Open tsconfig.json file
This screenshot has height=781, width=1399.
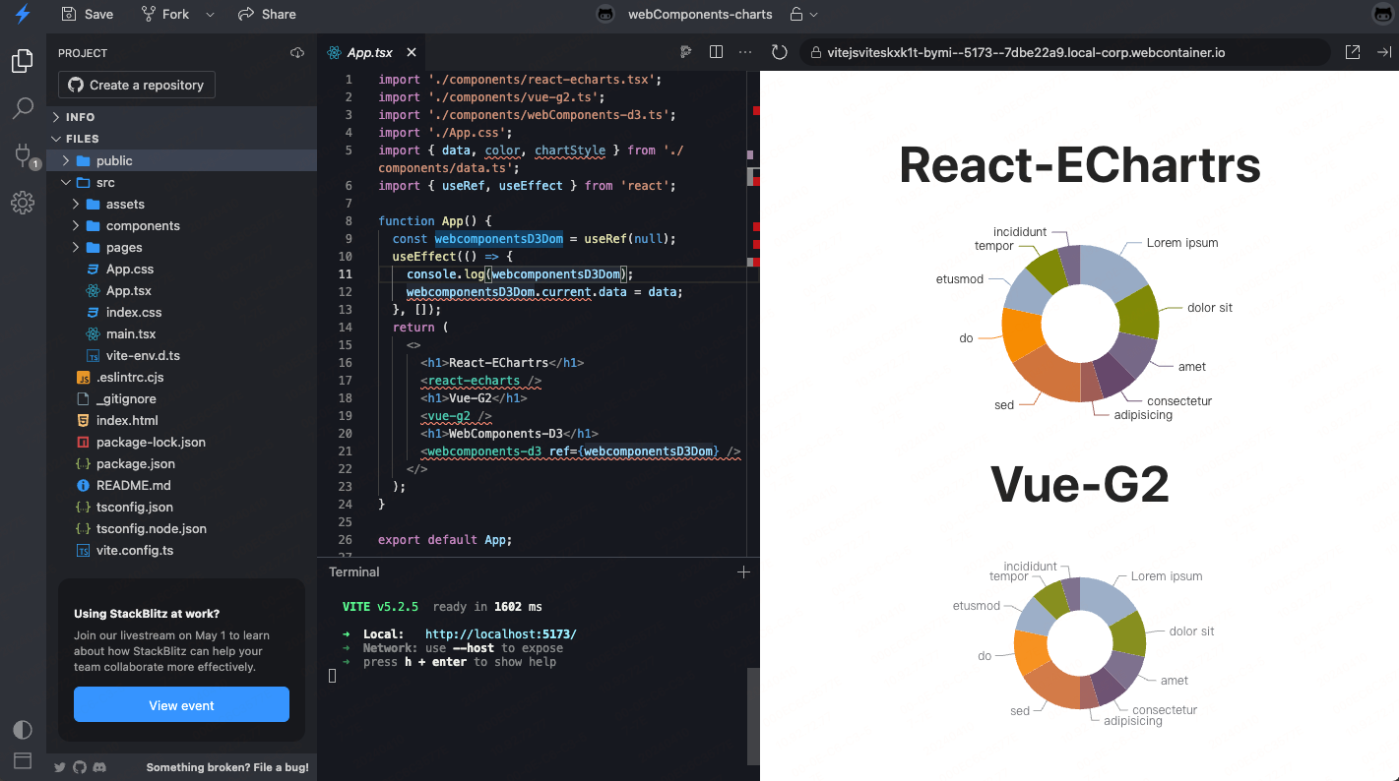click(181, 507)
